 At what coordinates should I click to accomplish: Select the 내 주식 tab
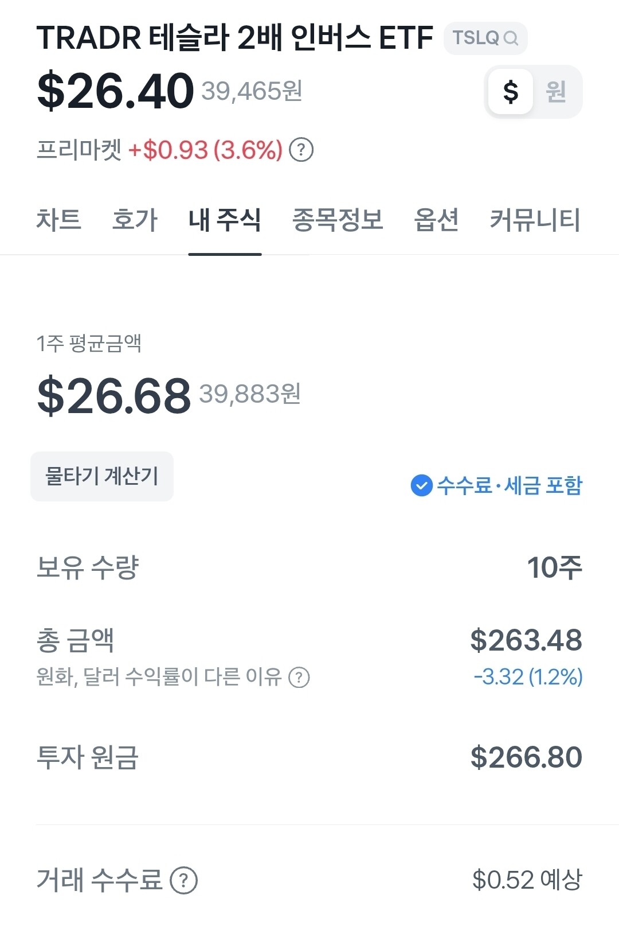(x=225, y=220)
